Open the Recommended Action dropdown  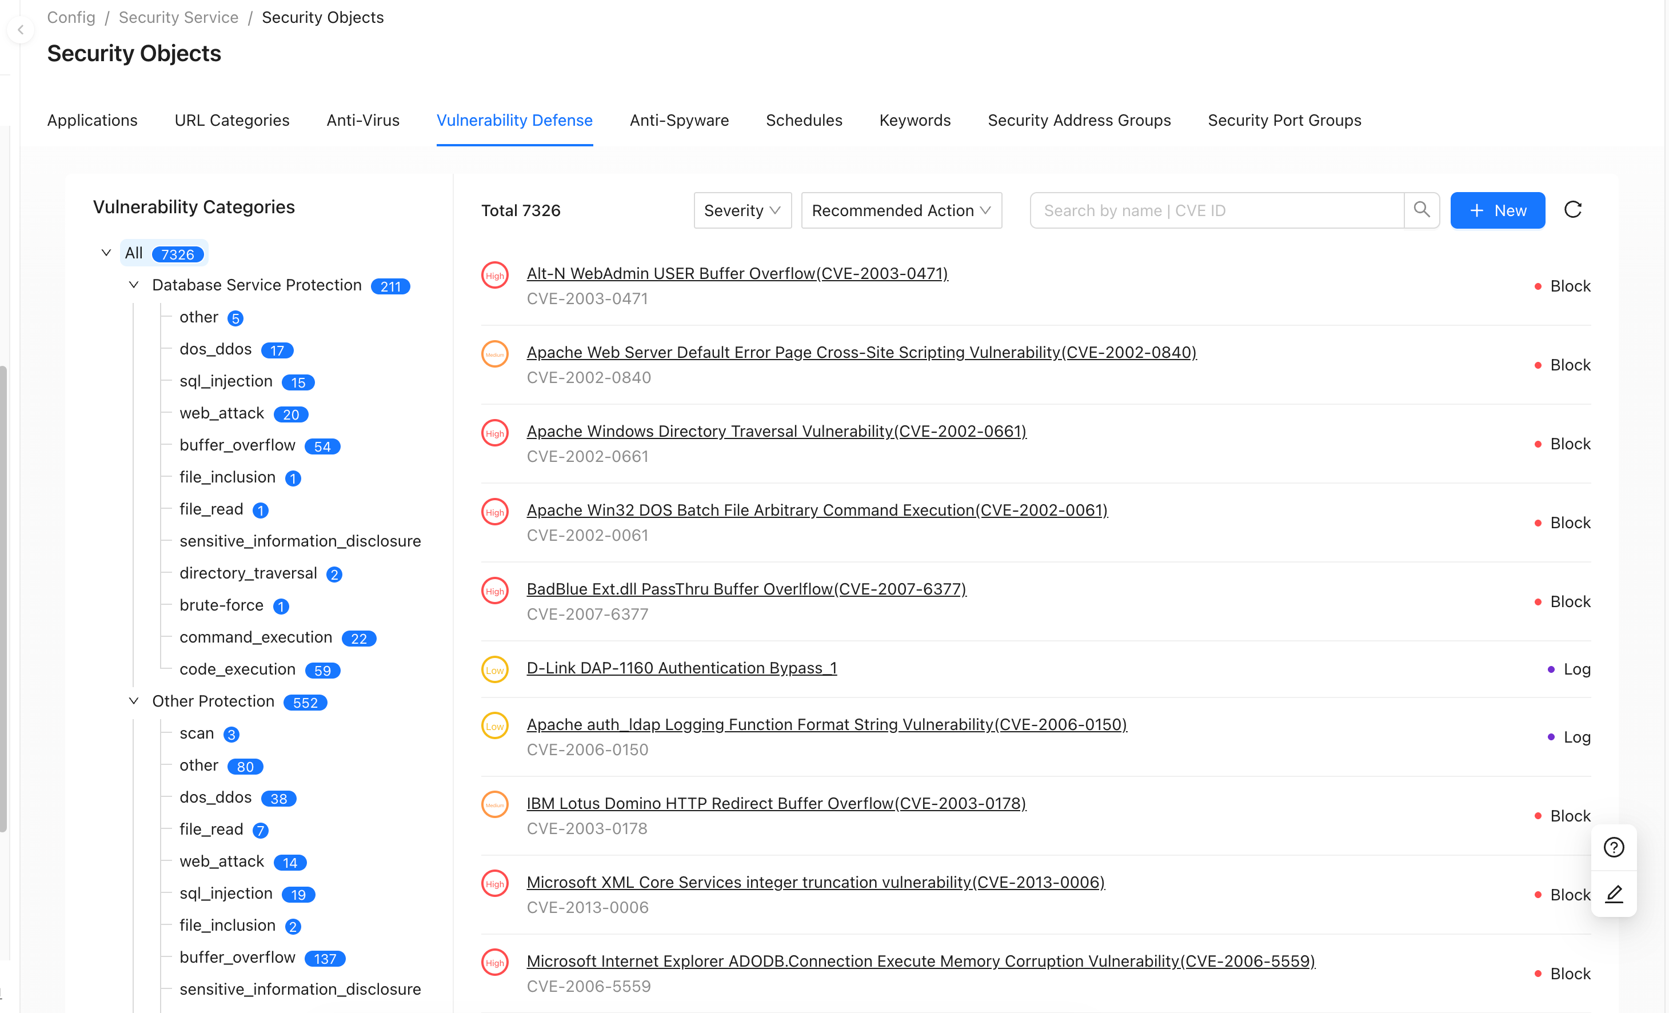point(901,210)
